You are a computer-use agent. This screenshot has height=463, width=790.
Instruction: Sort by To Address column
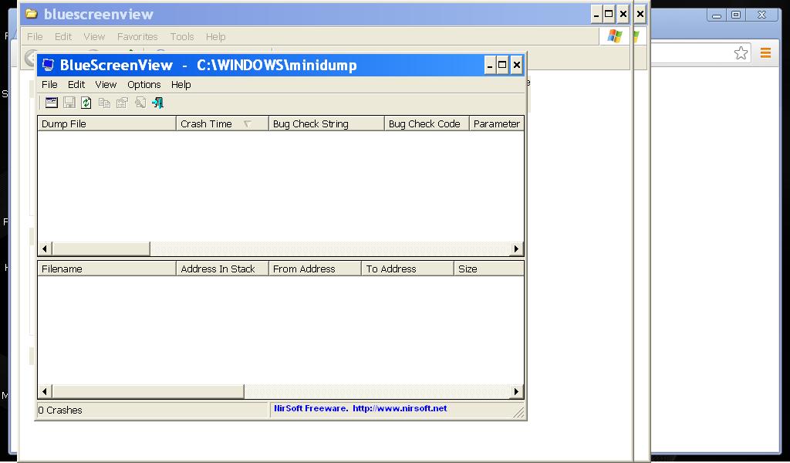(407, 269)
